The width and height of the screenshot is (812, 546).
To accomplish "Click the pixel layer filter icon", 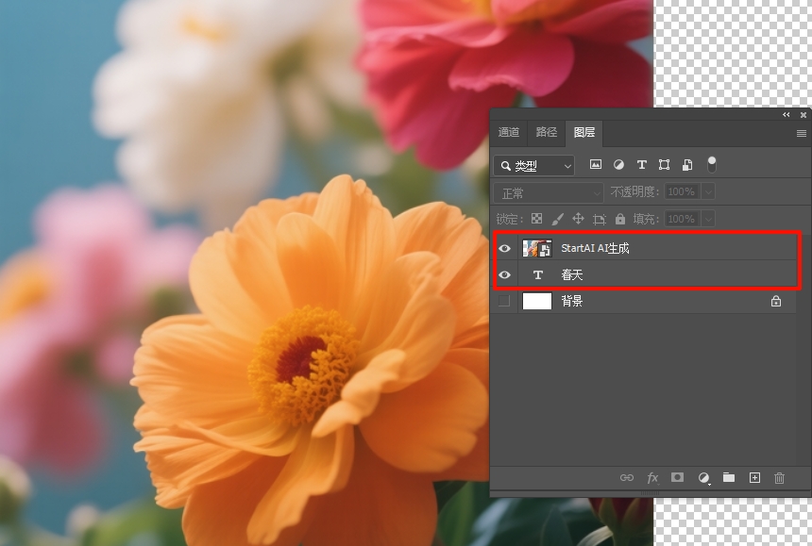I will point(596,165).
